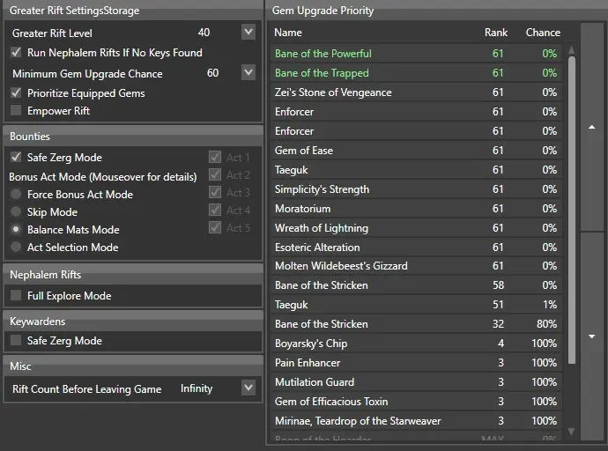The width and height of the screenshot is (608, 451).
Task: Move selected gem up in priority
Action: [x=591, y=127]
